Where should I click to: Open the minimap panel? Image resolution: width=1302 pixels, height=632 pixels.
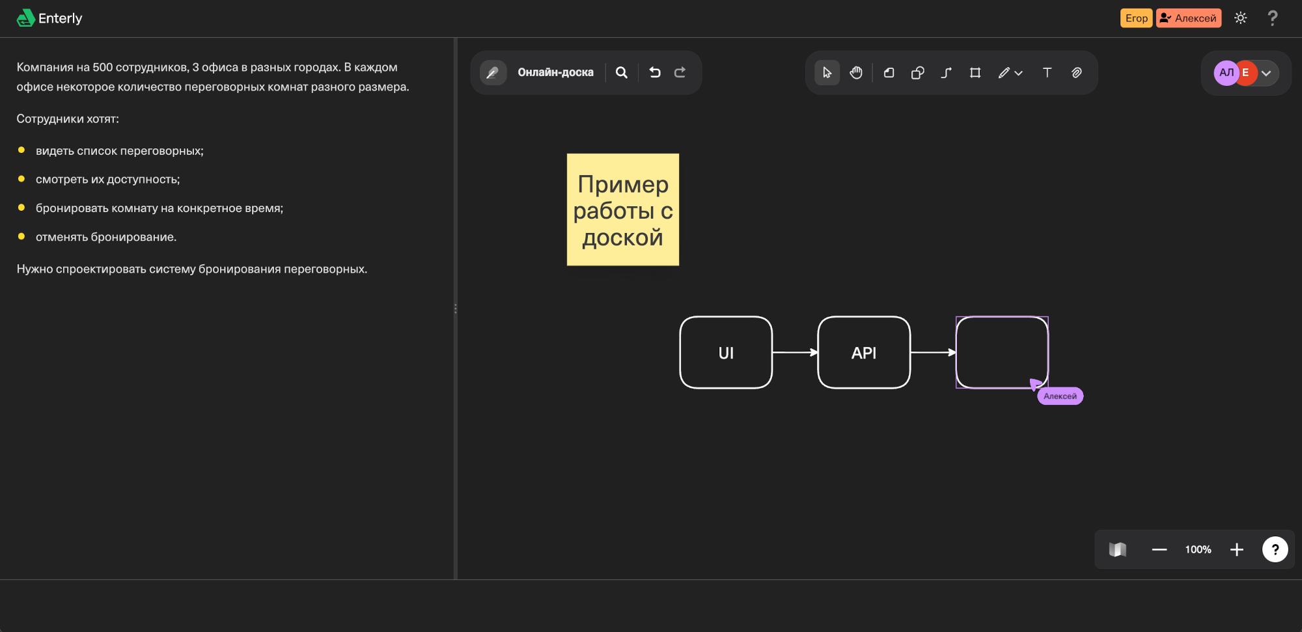coord(1118,550)
